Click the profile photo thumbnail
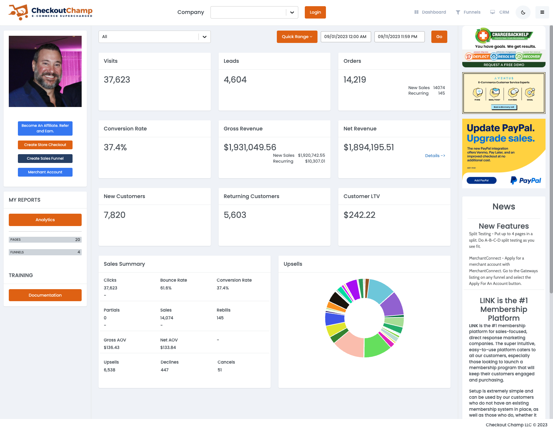This screenshot has height=429, width=553. (45, 71)
